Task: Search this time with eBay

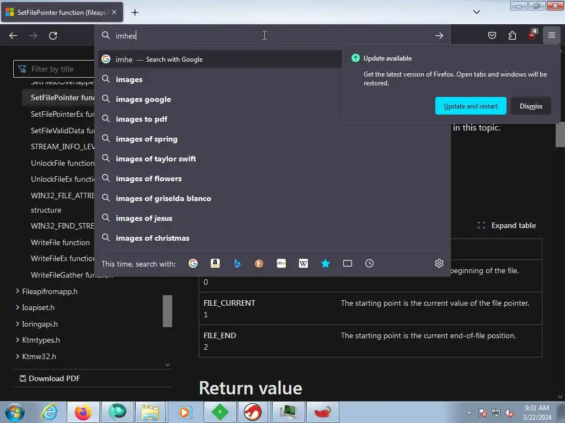Action: pyautogui.click(x=281, y=264)
